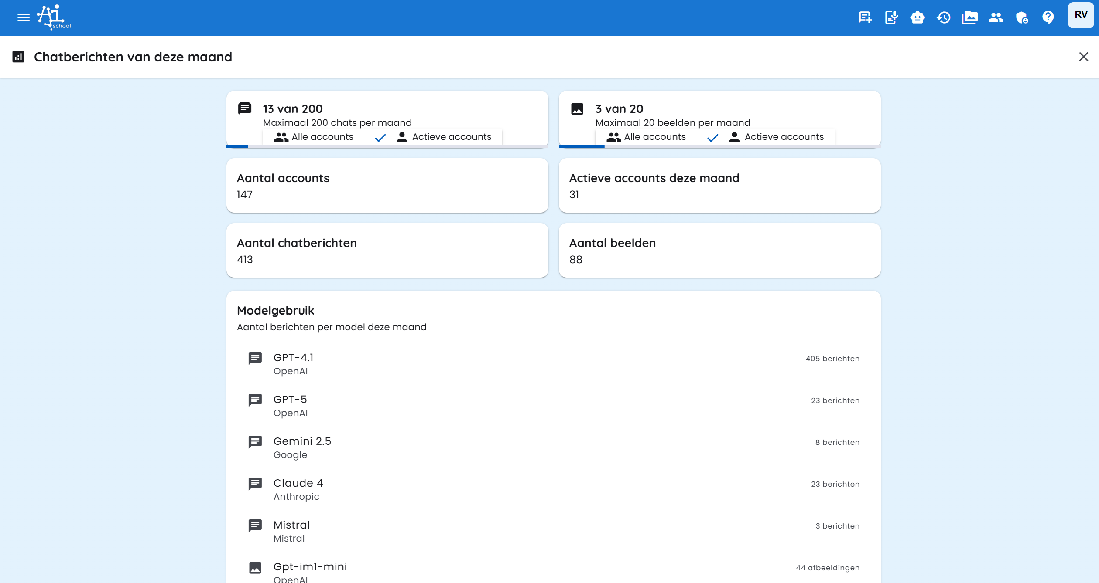This screenshot has height=583, width=1099.
Task: Click the progress bar under 13 van 200
Action: pos(238,146)
